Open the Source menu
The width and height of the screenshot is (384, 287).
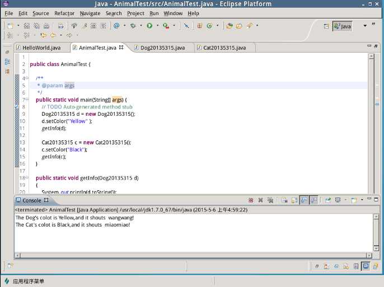(x=41, y=13)
